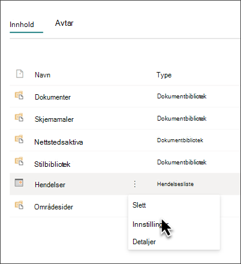Choose Detaljer from the context menu

(144, 242)
